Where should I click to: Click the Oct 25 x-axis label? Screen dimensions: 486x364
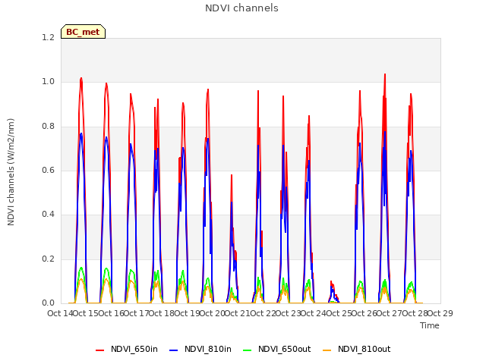(x=339, y=313)
